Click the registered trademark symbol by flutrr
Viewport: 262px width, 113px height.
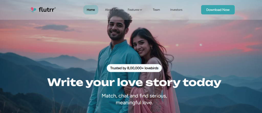click(x=55, y=8)
